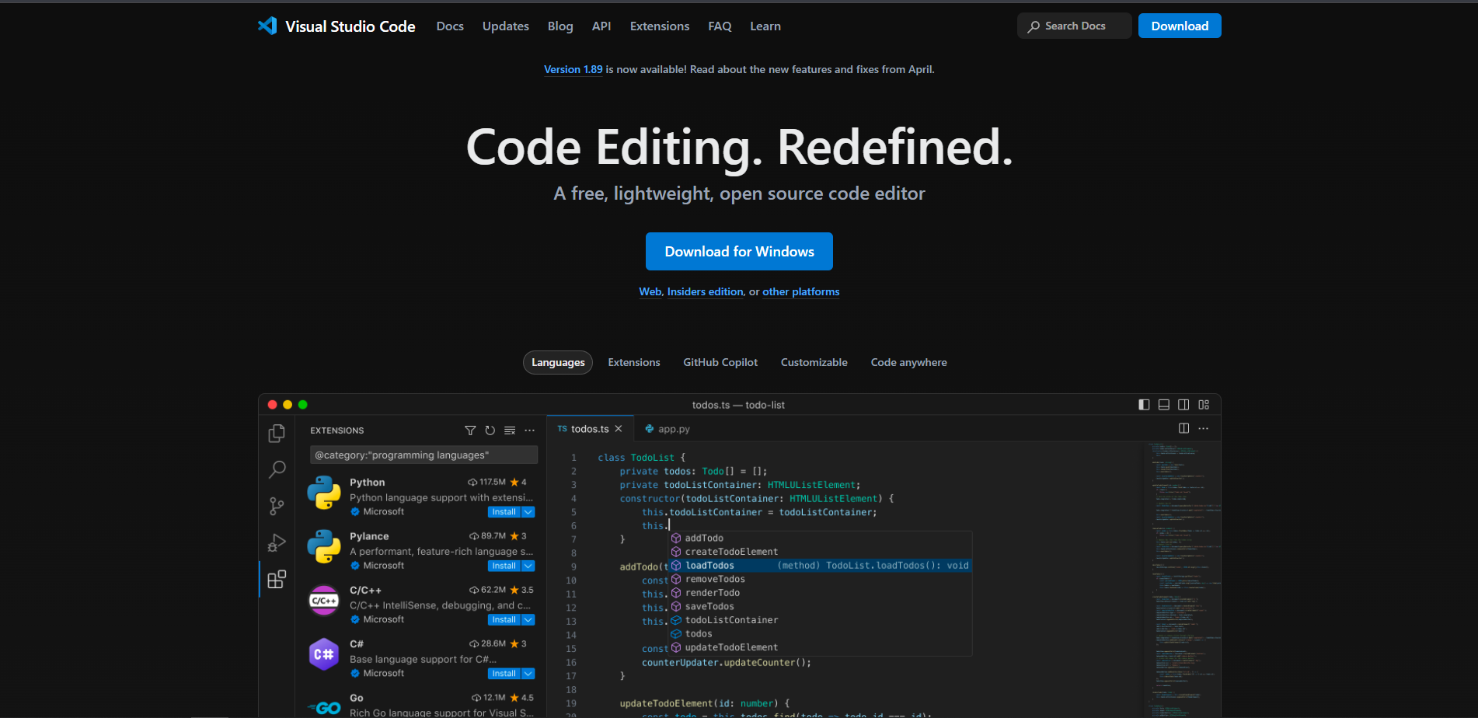Toggle the secondary sidebar layout icon
The image size is (1478, 718).
[1183, 405]
